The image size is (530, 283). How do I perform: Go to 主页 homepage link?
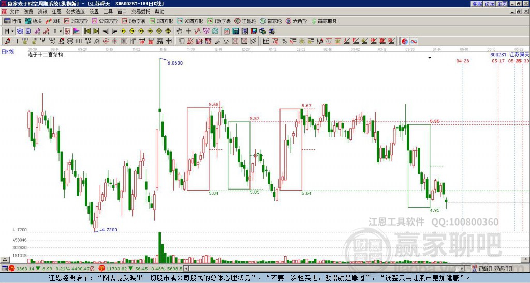(x=502, y=4)
